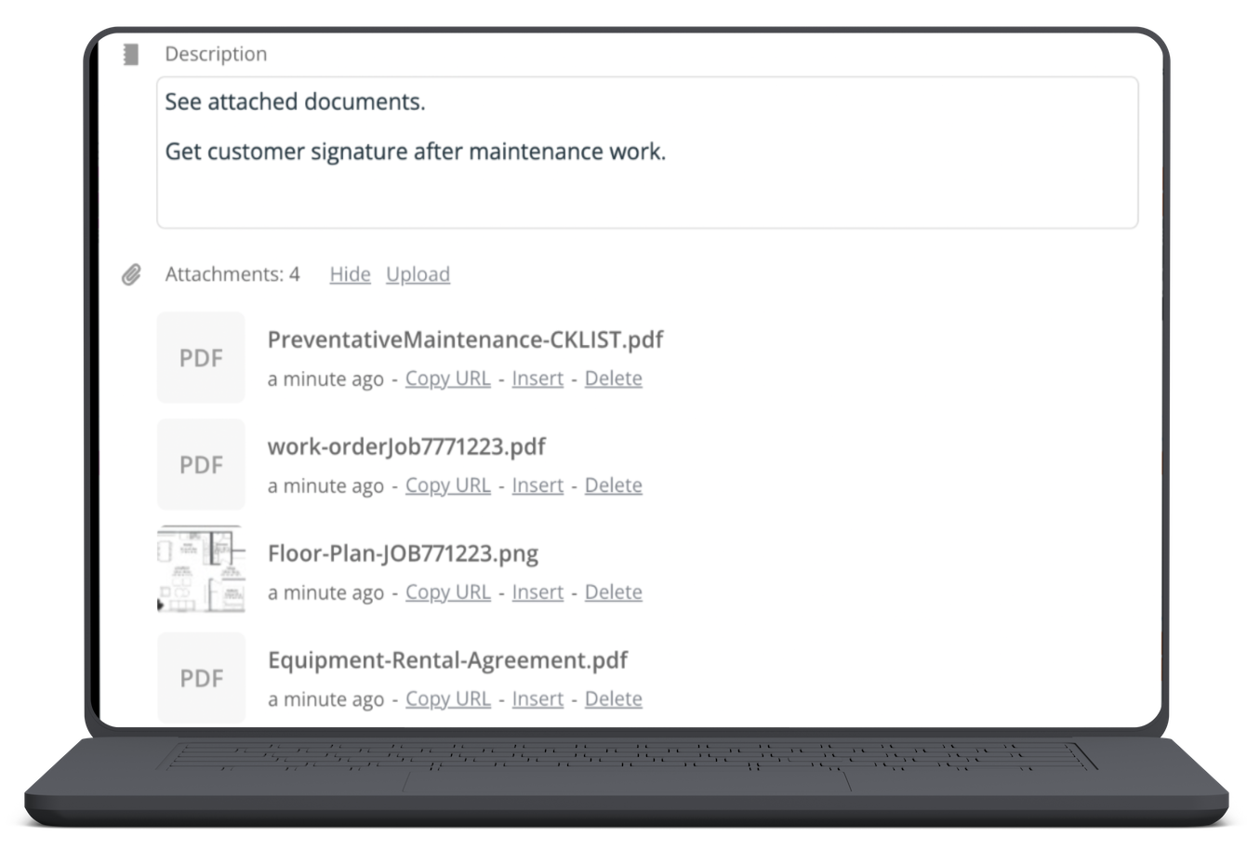Delete PreventativeMaintenance-CKLIST.pdf attachment

coord(613,379)
